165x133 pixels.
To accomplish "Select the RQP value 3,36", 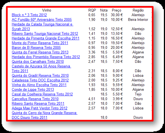I will (x=92, y=52).
